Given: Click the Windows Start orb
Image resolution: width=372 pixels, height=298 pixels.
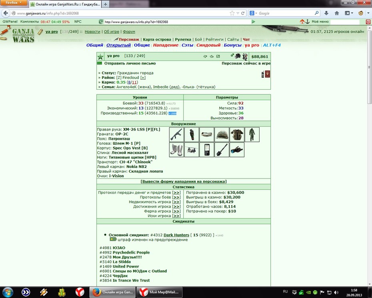Looking at the screenshot, I should click(8, 292).
